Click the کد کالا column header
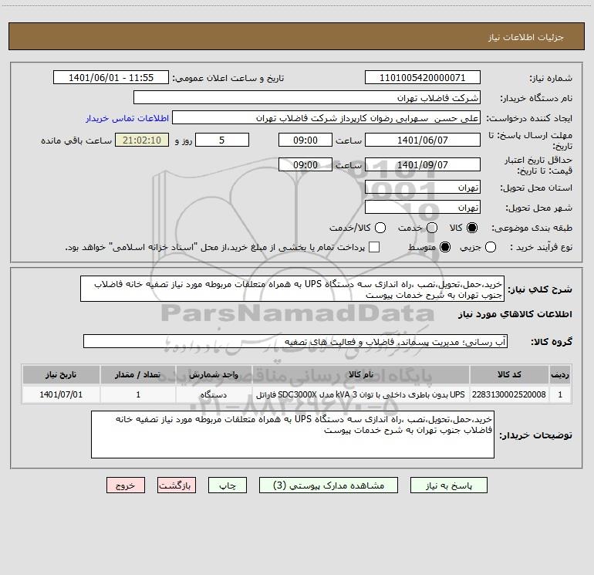 click(509, 374)
